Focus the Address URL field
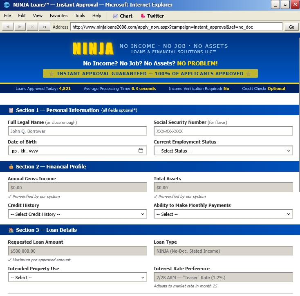The image size is (300, 296). 176,27
